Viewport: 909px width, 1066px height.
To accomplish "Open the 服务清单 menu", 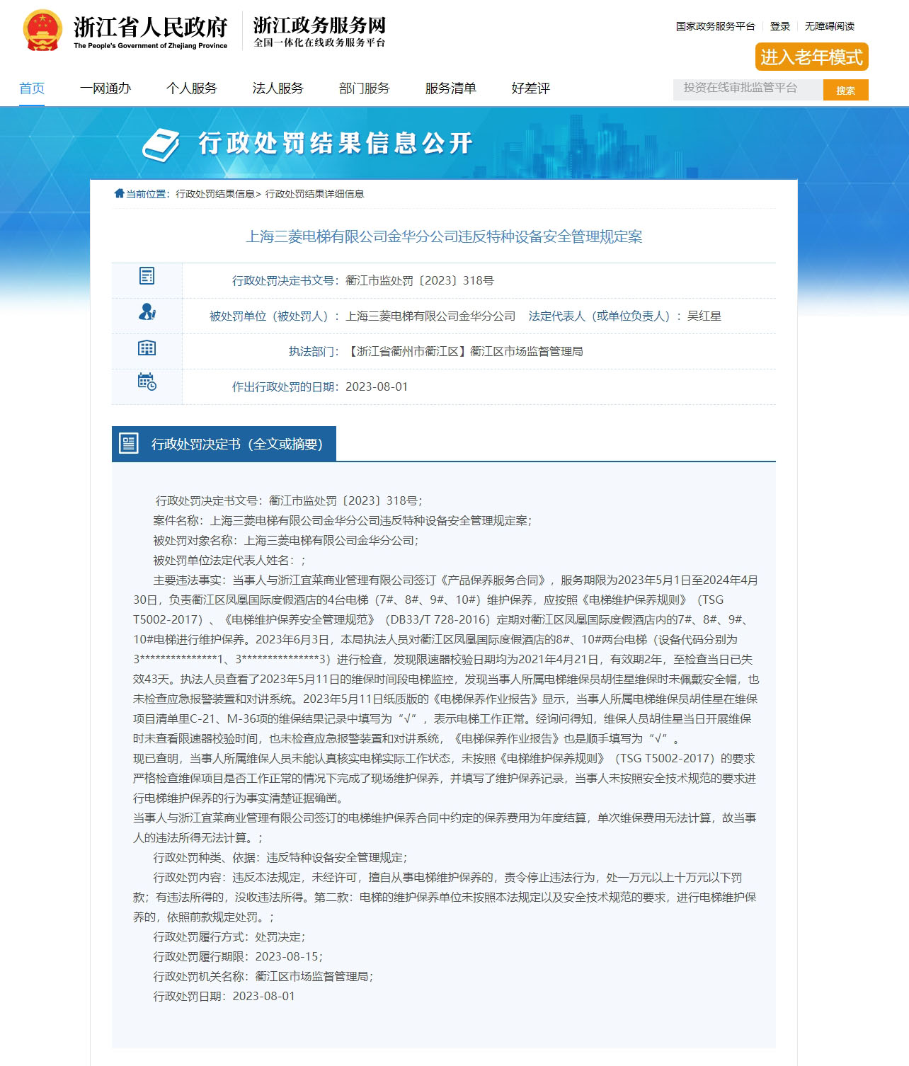I will (451, 88).
